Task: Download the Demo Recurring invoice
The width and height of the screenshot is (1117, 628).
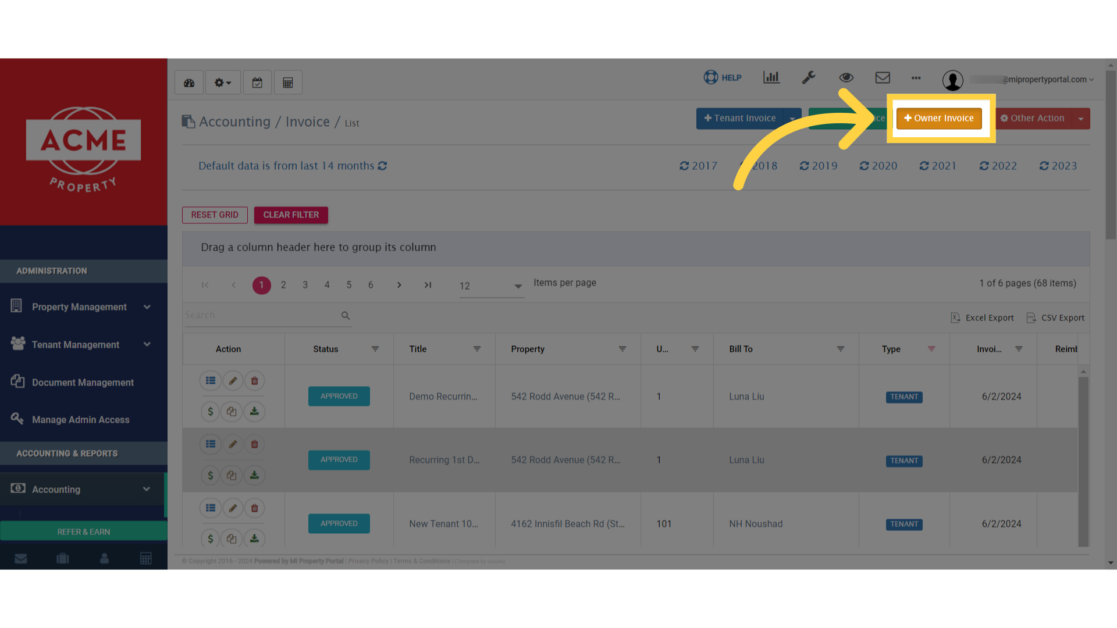Action: pyautogui.click(x=254, y=412)
